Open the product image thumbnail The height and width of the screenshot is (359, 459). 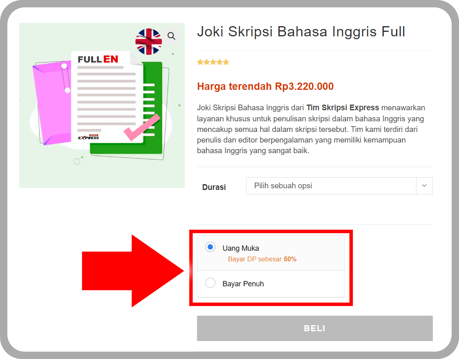[102, 105]
